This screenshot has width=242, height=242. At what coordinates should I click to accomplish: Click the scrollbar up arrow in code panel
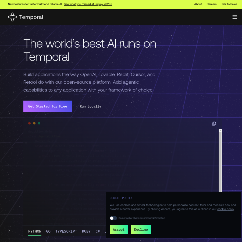tap(220, 131)
